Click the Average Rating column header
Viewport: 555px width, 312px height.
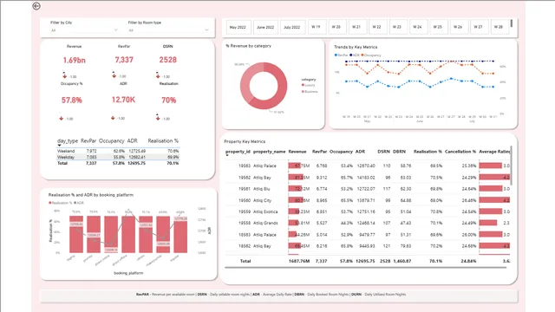[x=494, y=152]
